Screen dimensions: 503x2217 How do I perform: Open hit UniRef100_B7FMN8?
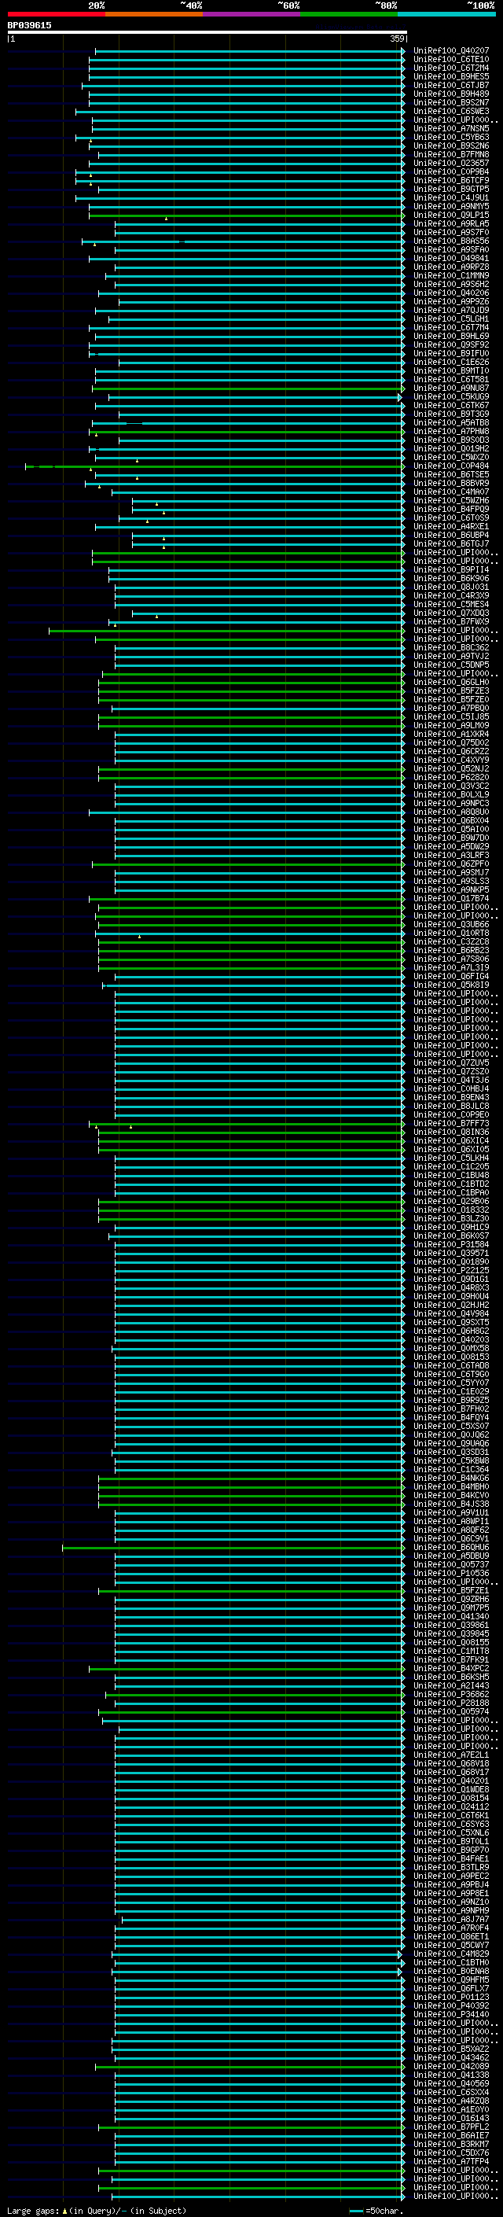(x=451, y=155)
